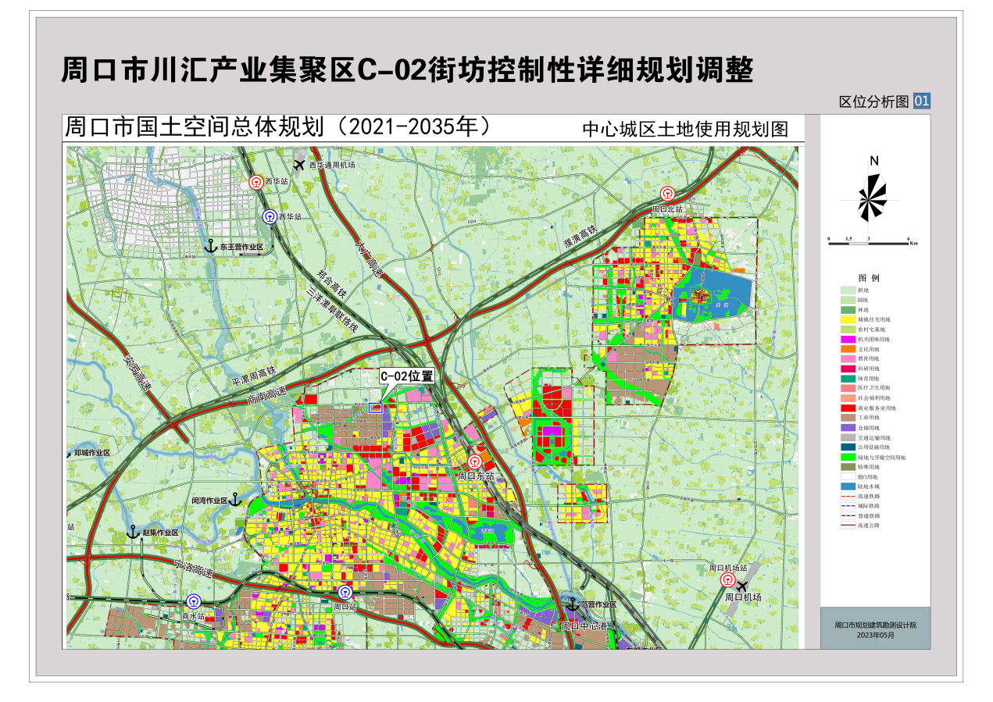Click the blue 西华站 railway station icon
The image size is (993, 702).
click(269, 217)
